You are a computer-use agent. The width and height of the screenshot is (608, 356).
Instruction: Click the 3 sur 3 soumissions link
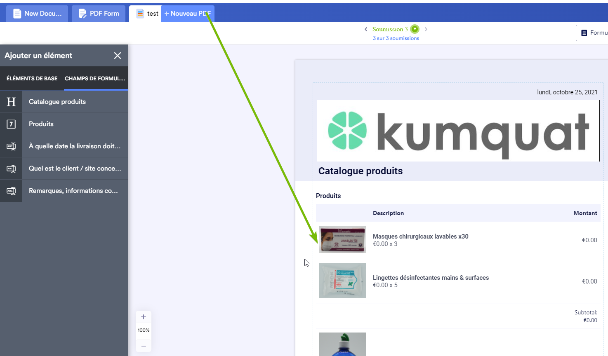pyautogui.click(x=396, y=38)
